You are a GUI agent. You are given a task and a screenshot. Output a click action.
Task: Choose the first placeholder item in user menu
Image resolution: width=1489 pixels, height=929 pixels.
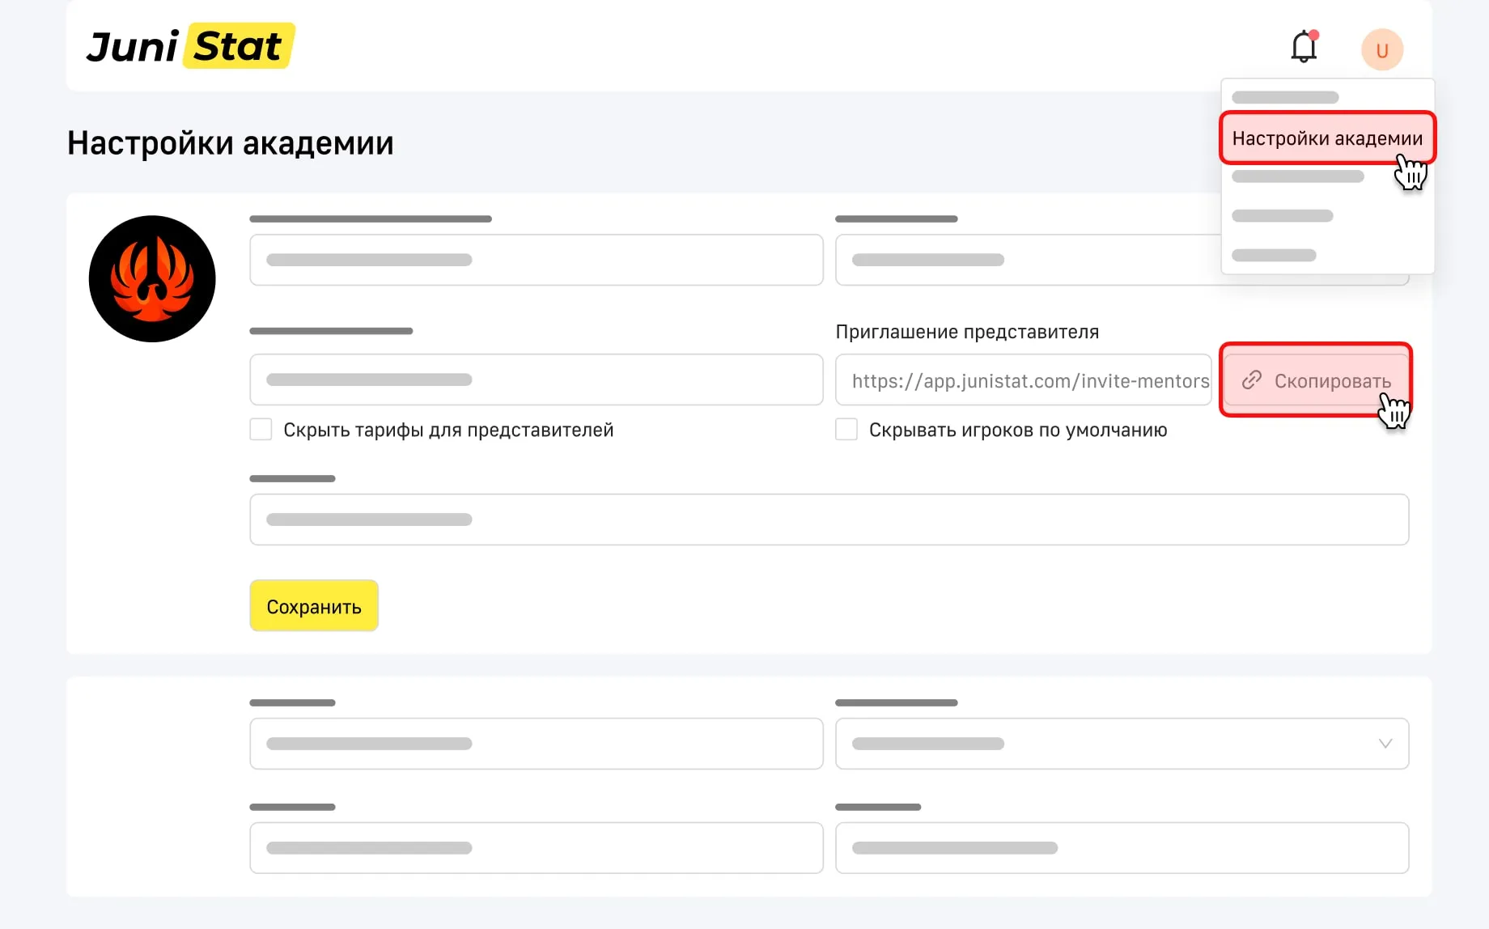[1285, 98]
